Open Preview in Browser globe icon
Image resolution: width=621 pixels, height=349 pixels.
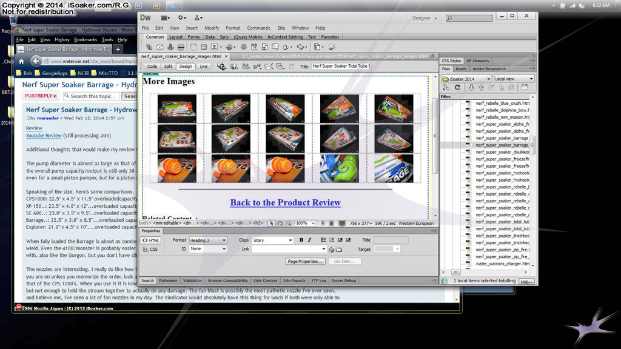(234, 67)
